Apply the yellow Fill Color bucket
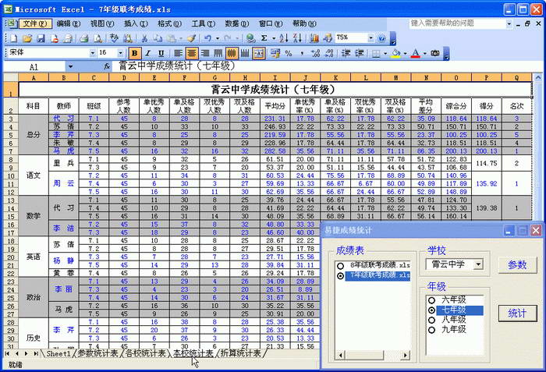The height and width of the screenshot is (372, 546). tap(396, 53)
